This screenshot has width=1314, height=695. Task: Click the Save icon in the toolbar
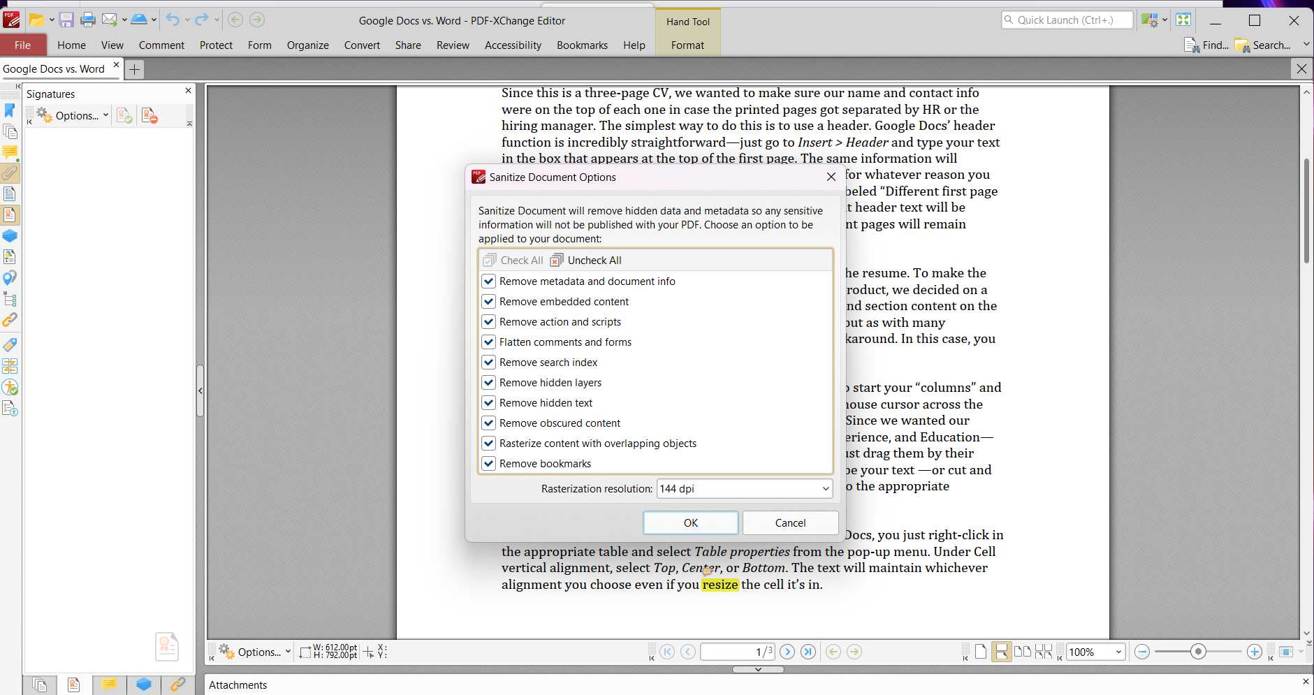(x=66, y=20)
